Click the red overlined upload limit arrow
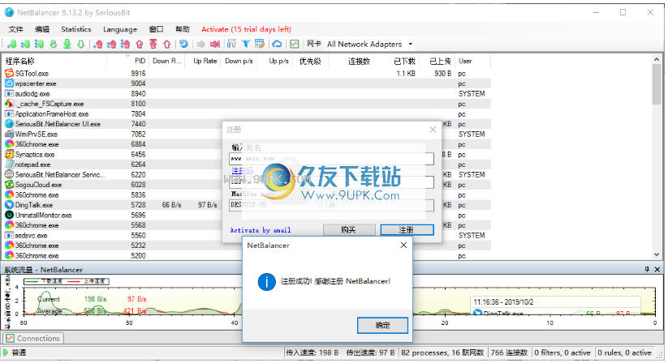 (153, 44)
